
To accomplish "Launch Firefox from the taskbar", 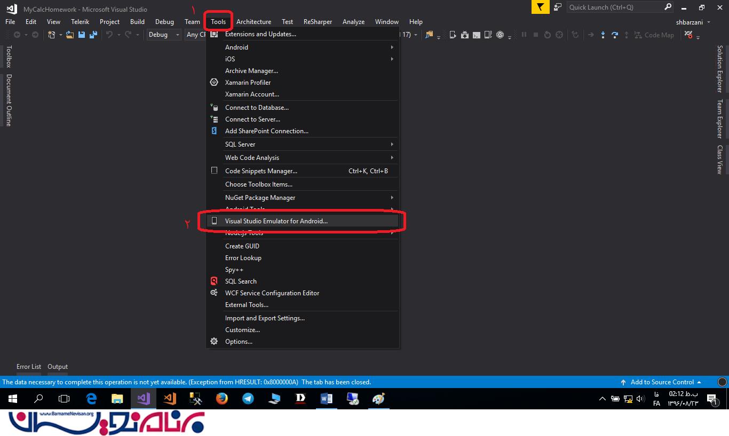I will [221, 398].
